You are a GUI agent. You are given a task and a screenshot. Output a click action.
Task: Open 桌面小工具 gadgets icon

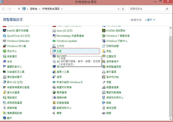(54, 72)
